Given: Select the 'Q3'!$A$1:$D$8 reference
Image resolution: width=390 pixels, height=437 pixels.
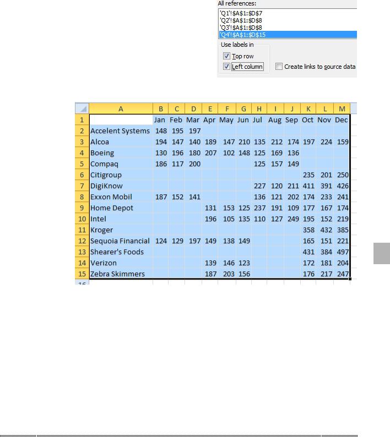Looking at the screenshot, I should click(288, 28).
